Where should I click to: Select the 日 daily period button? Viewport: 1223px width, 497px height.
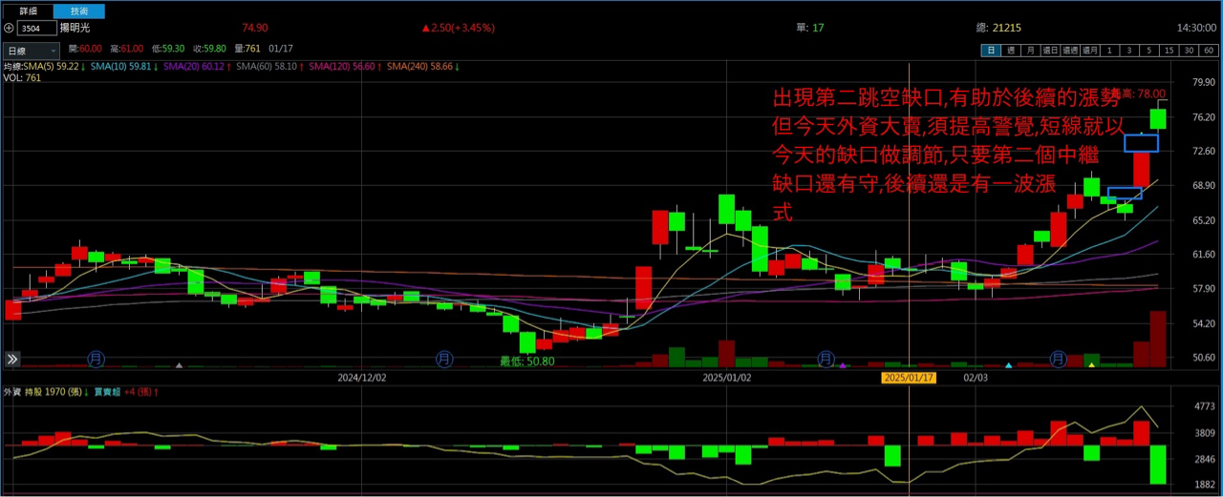tap(989, 50)
